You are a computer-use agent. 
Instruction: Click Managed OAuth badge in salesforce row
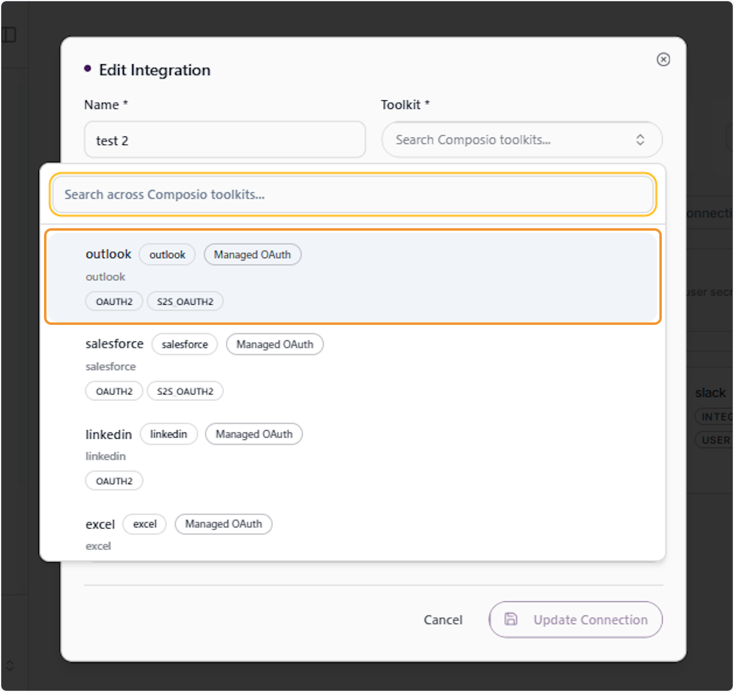pyautogui.click(x=275, y=344)
